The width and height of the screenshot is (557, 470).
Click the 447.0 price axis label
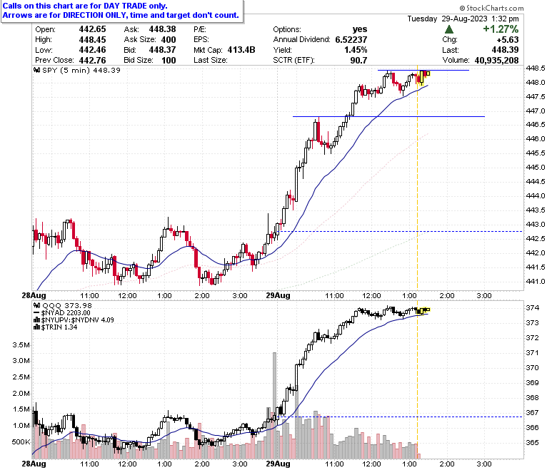coord(536,111)
